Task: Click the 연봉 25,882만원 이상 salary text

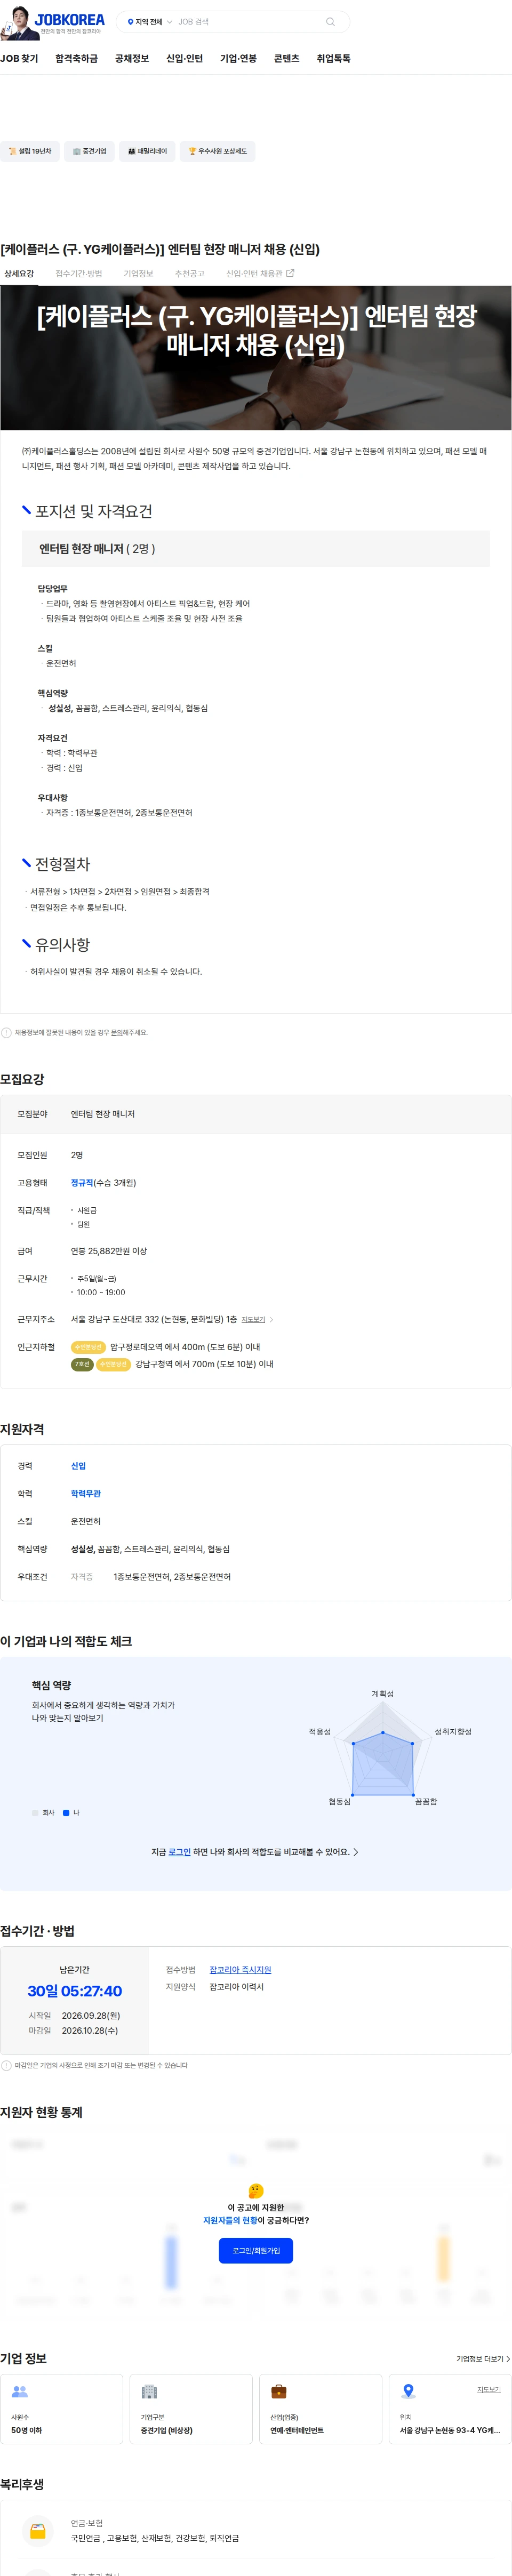Action: 109,1250
